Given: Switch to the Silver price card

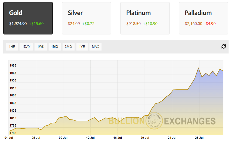Looking at the screenshot, I should [87, 18].
